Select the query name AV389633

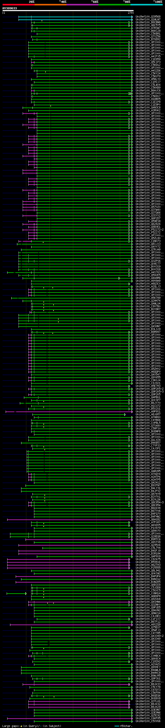(10, 8)
